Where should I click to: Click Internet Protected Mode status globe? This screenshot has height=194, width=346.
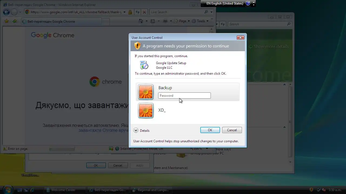117,148
